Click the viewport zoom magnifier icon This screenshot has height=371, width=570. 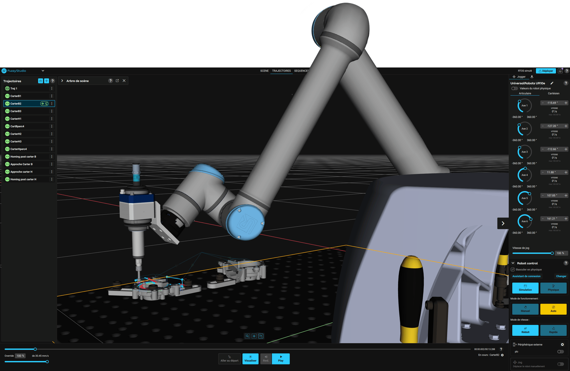click(247, 336)
